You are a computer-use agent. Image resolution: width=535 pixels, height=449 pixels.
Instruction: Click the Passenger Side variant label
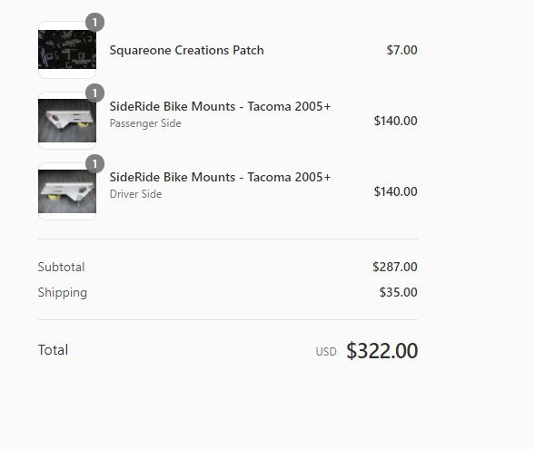pos(145,123)
